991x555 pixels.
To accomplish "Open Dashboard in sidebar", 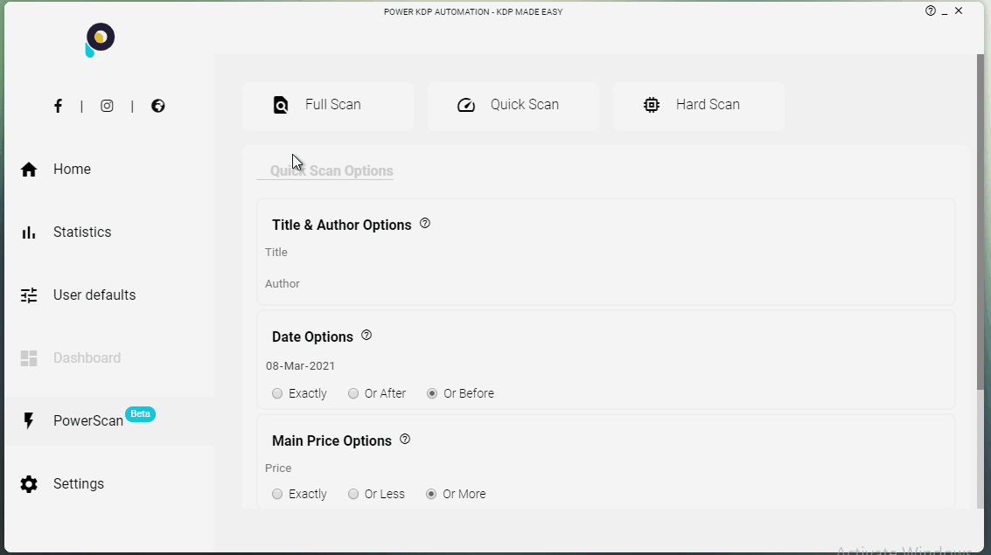I will (x=109, y=358).
